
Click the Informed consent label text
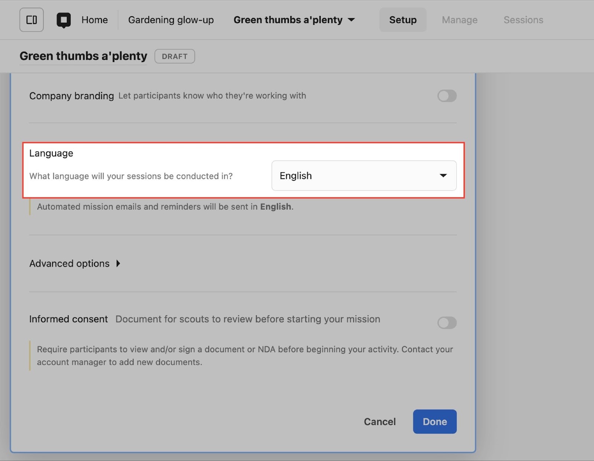point(69,319)
